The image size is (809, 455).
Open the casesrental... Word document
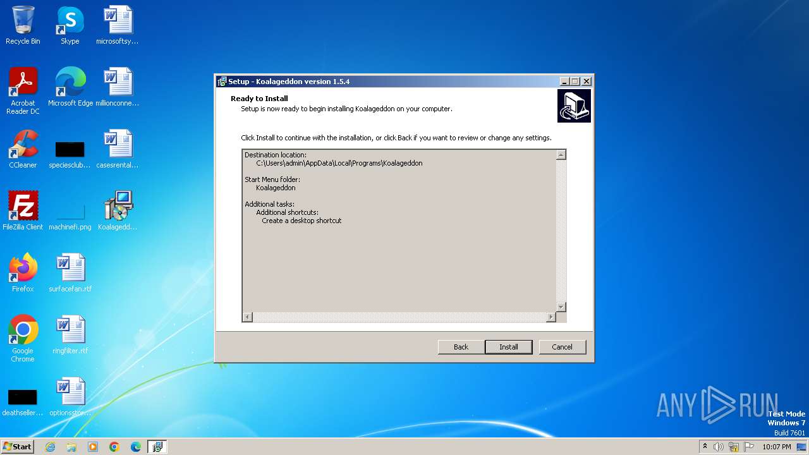(x=118, y=149)
